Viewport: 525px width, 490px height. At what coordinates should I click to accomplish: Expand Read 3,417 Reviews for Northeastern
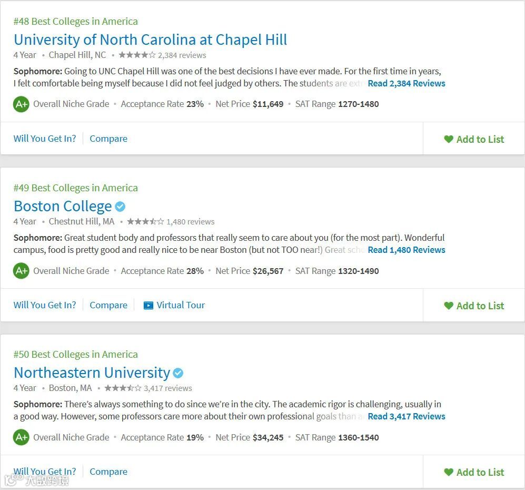(406, 416)
